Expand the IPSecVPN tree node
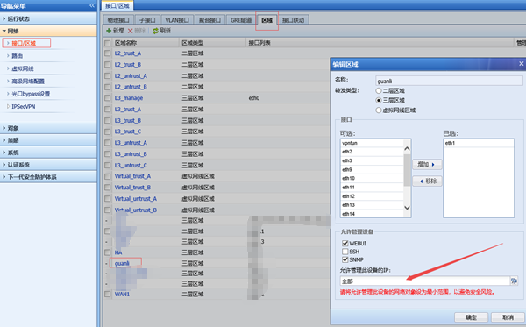 [9, 107]
